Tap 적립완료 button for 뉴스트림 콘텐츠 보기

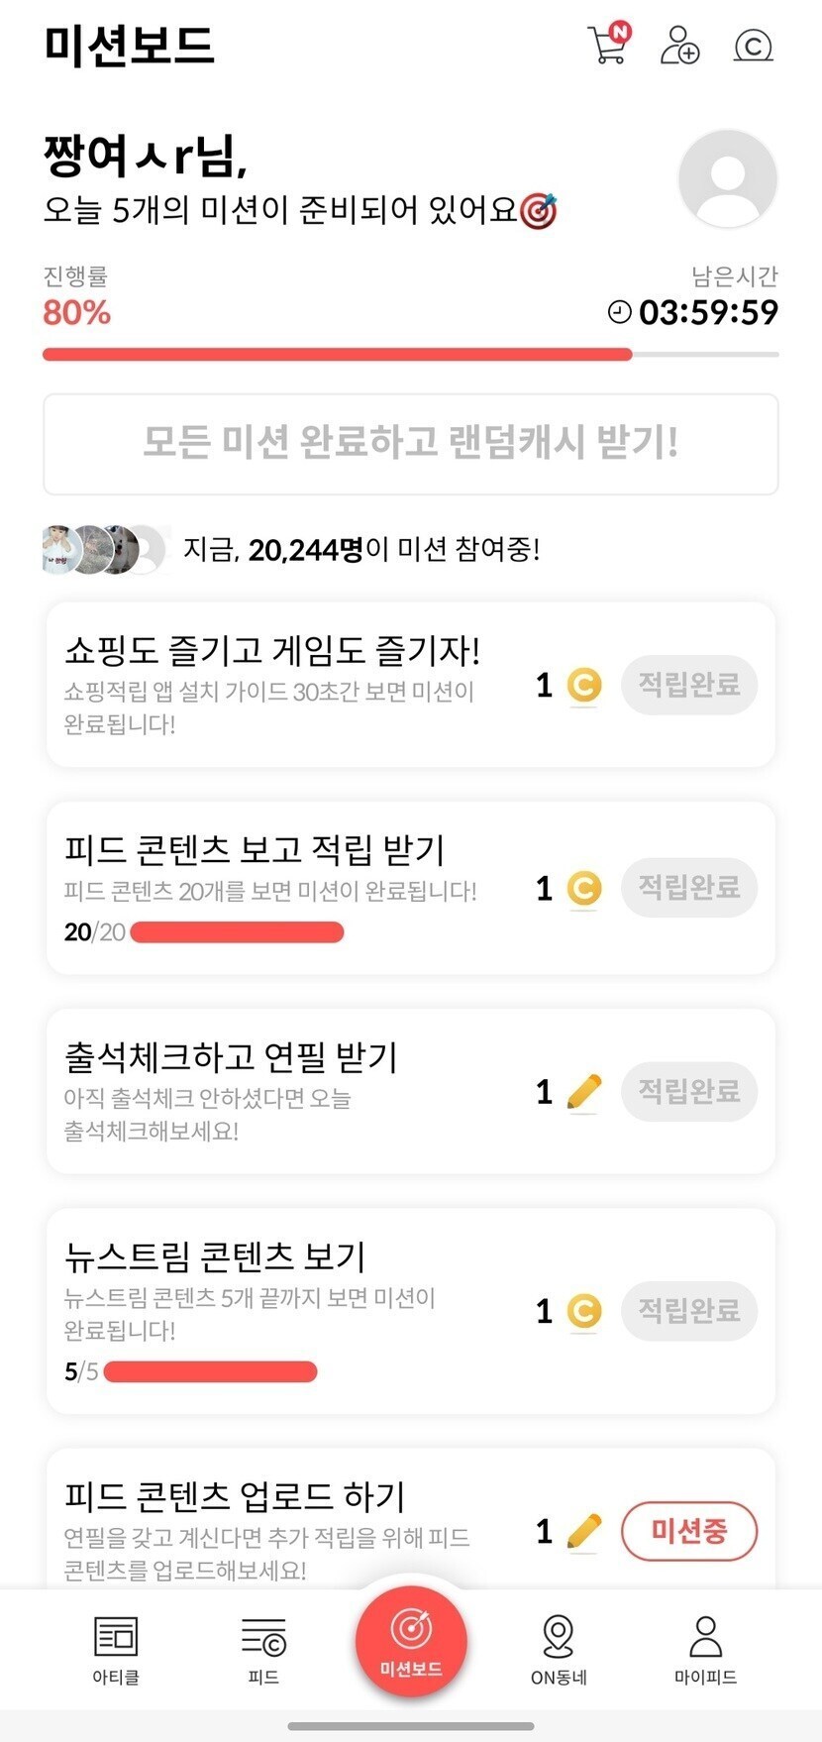pyautogui.click(x=688, y=1311)
